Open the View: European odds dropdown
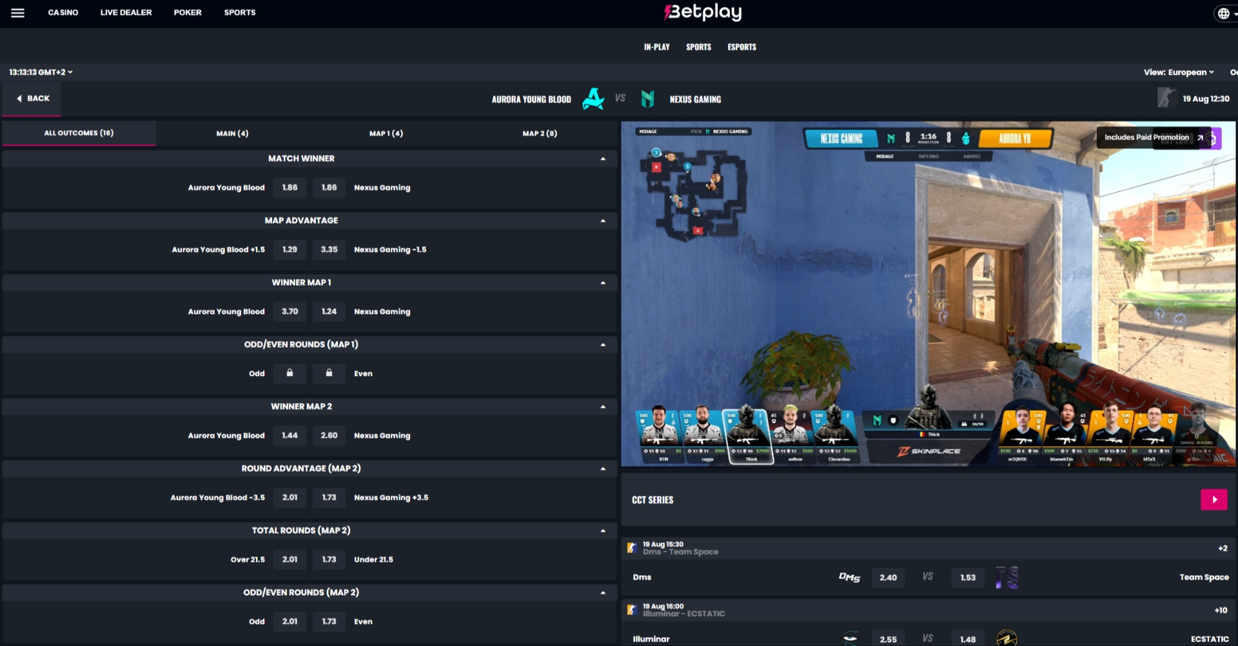 point(1179,72)
